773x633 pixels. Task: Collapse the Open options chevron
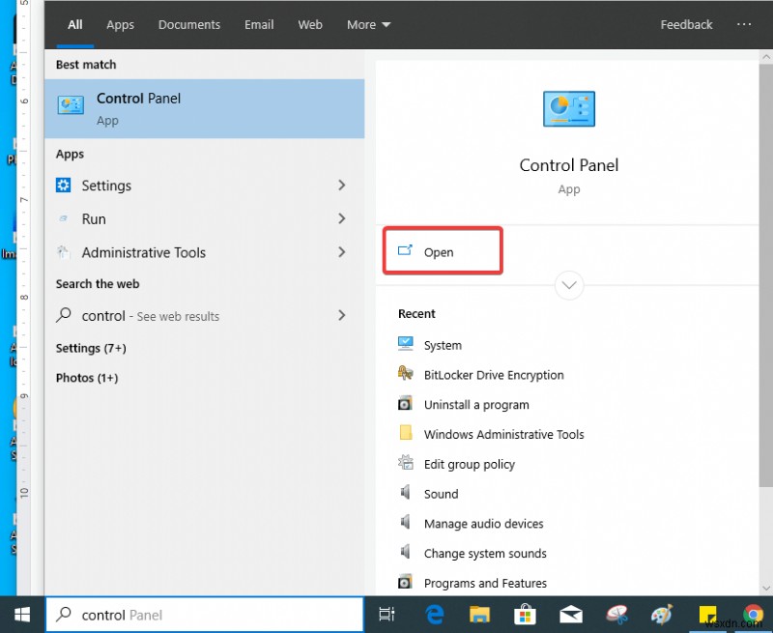coord(568,285)
